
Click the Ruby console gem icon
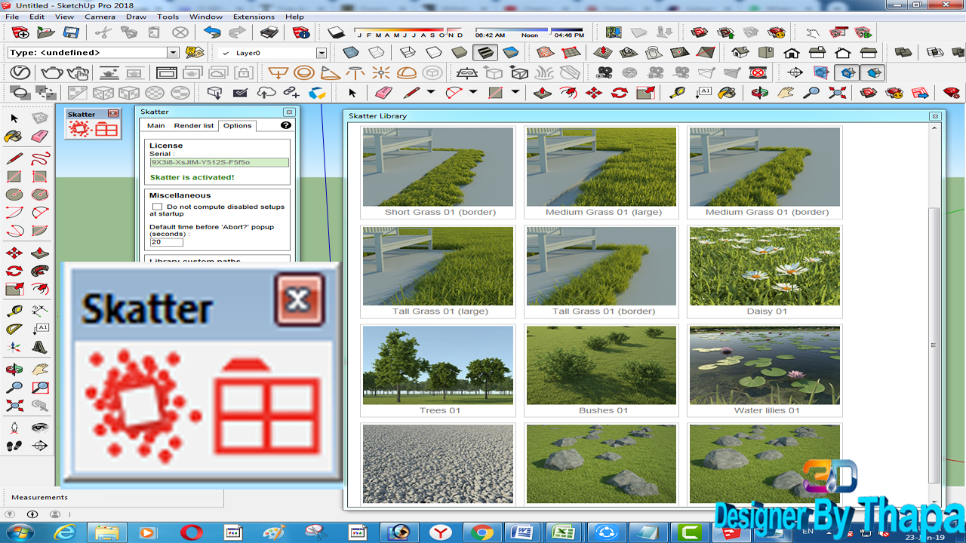[x=952, y=92]
